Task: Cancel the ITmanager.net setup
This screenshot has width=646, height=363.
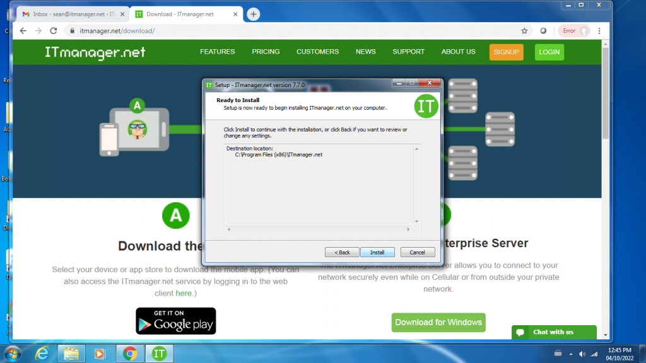Action: 417,251
